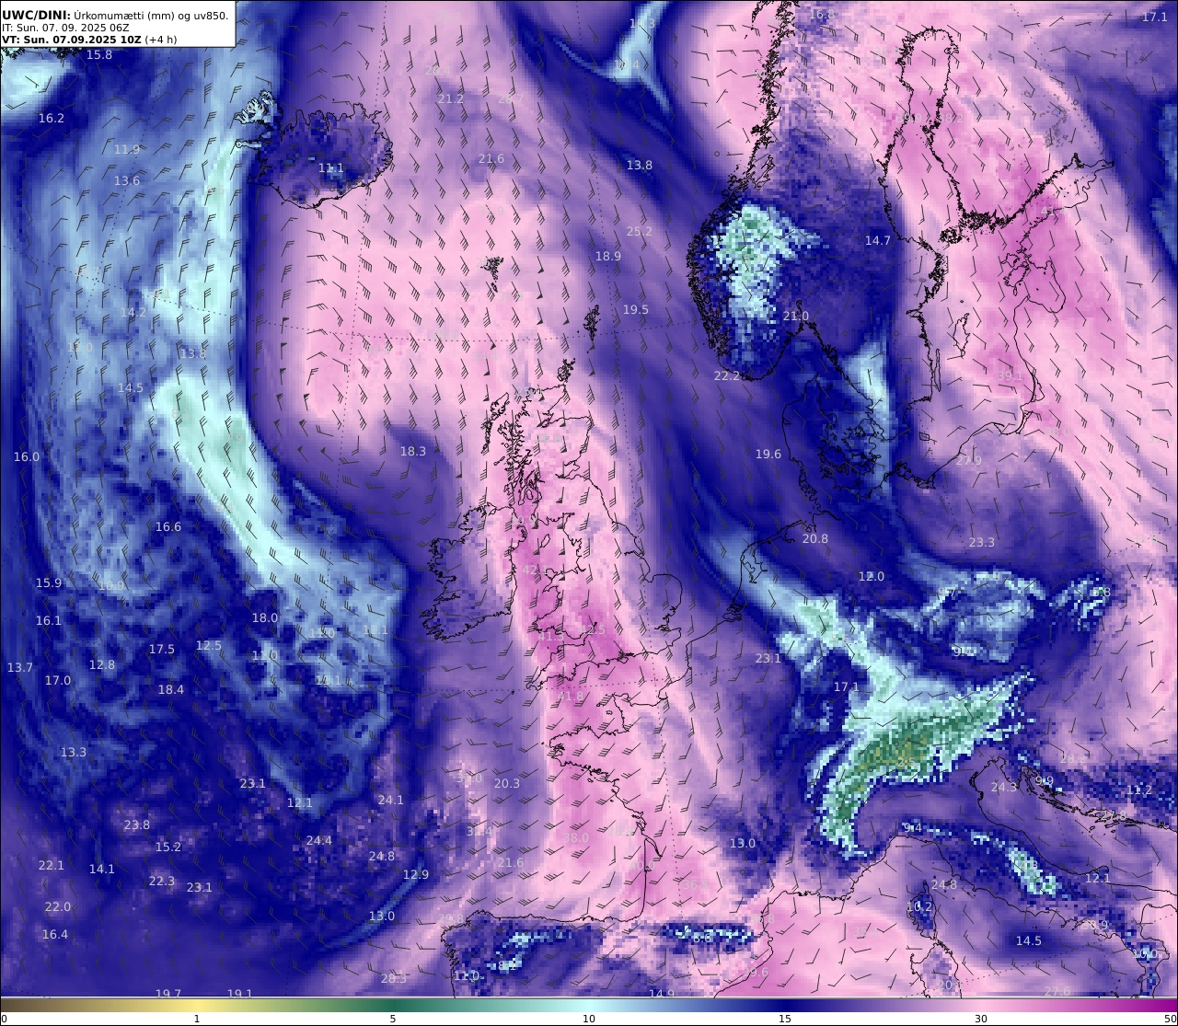
Task: Click the map value '13.3'
Action: [x=74, y=753]
